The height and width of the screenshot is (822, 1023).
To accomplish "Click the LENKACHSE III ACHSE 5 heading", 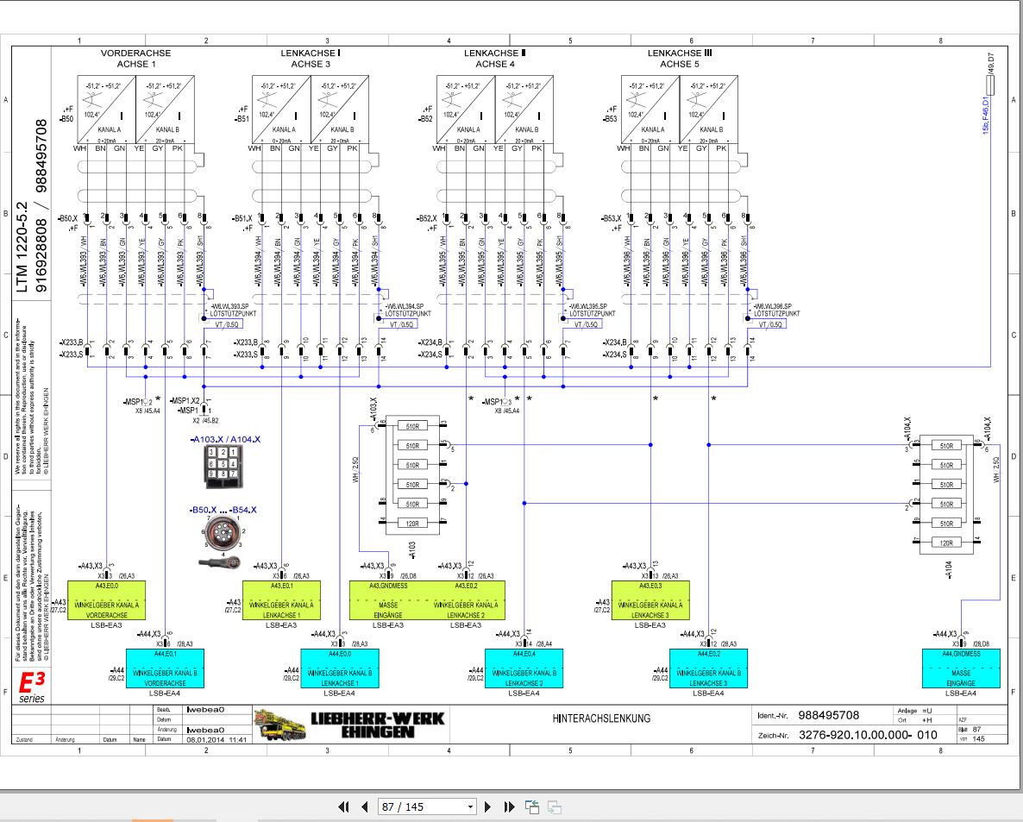I will (x=679, y=58).
